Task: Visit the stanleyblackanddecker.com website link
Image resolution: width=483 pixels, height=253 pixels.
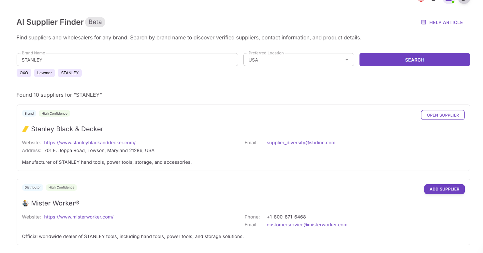Action: (90, 143)
